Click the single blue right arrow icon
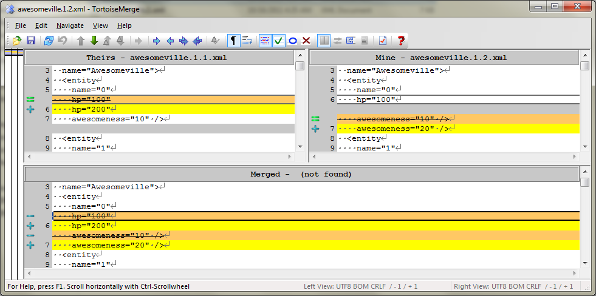Screen dimensions: 596x296 [157, 41]
